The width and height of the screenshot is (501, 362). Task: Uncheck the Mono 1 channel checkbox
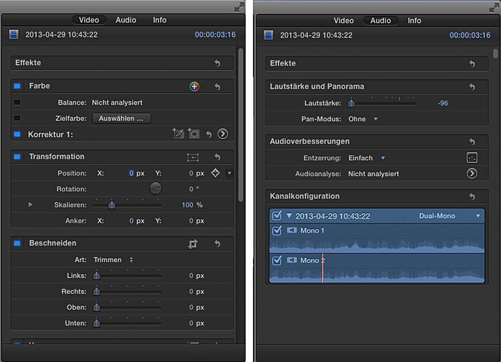tap(277, 230)
